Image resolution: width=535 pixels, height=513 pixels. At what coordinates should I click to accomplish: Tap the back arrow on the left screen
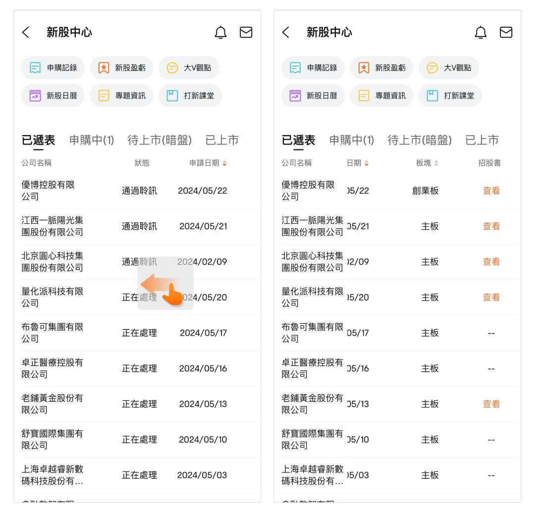pyautogui.click(x=26, y=33)
